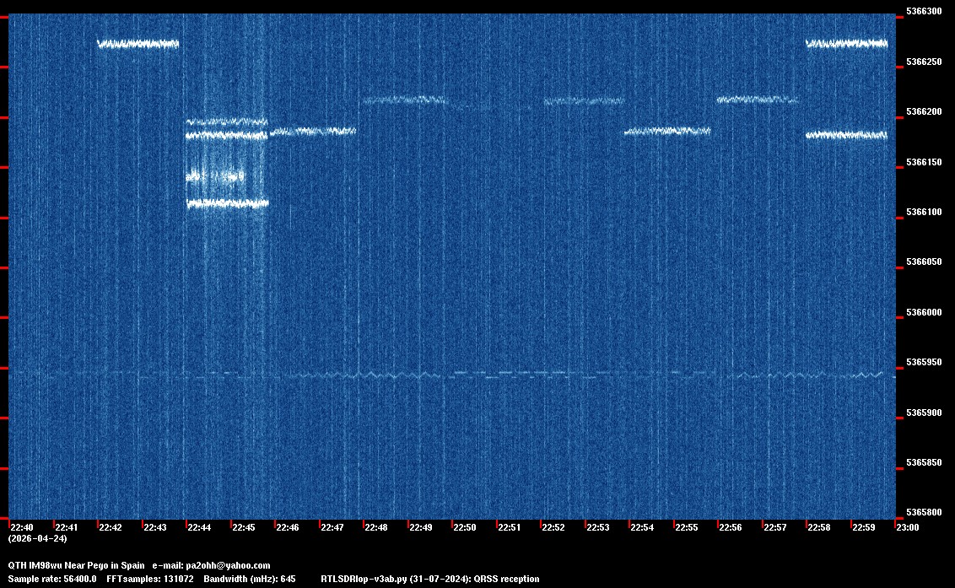The height and width of the screenshot is (588, 955).
Task: Click the 5366200 frequency scale value
Action: point(923,111)
